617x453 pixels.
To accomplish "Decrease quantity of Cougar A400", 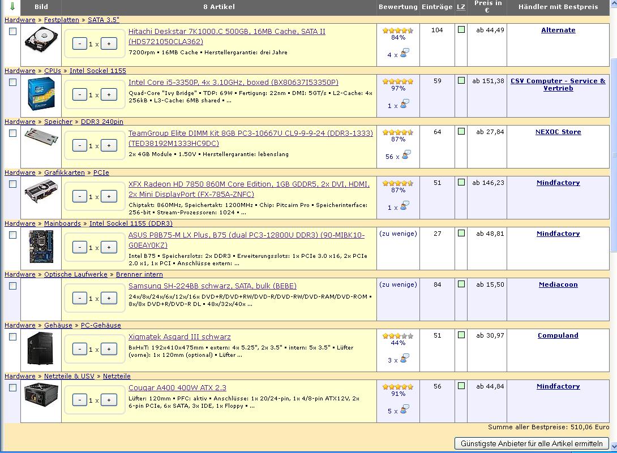I will click(x=79, y=400).
